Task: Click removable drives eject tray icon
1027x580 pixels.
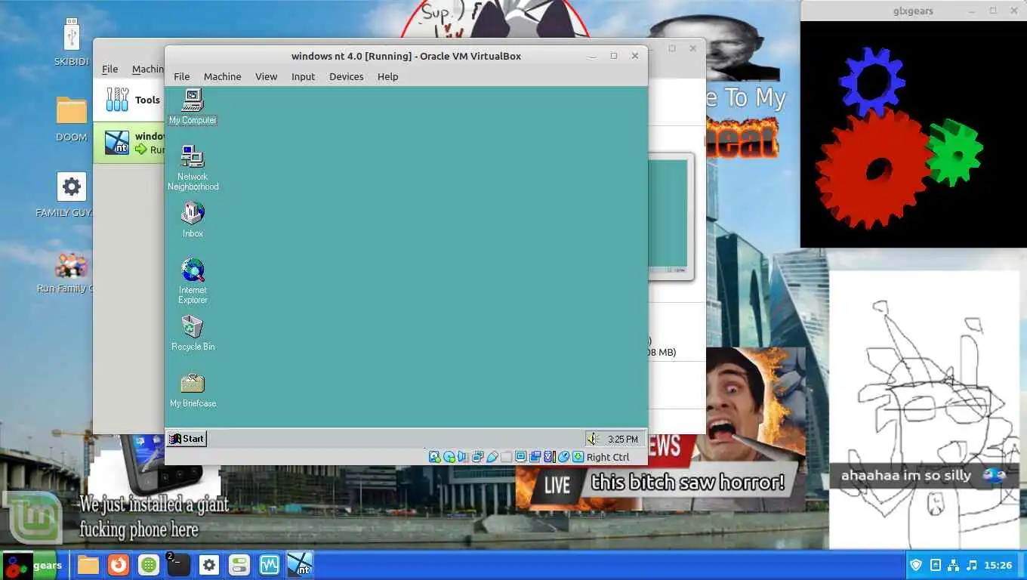Action: tap(935, 565)
